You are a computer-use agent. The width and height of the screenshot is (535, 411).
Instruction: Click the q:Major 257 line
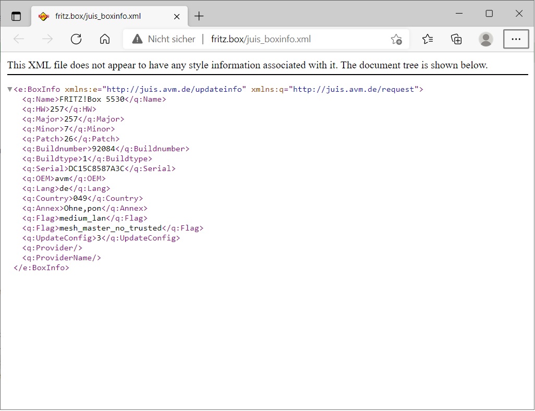pyautogui.click(x=74, y=119)
